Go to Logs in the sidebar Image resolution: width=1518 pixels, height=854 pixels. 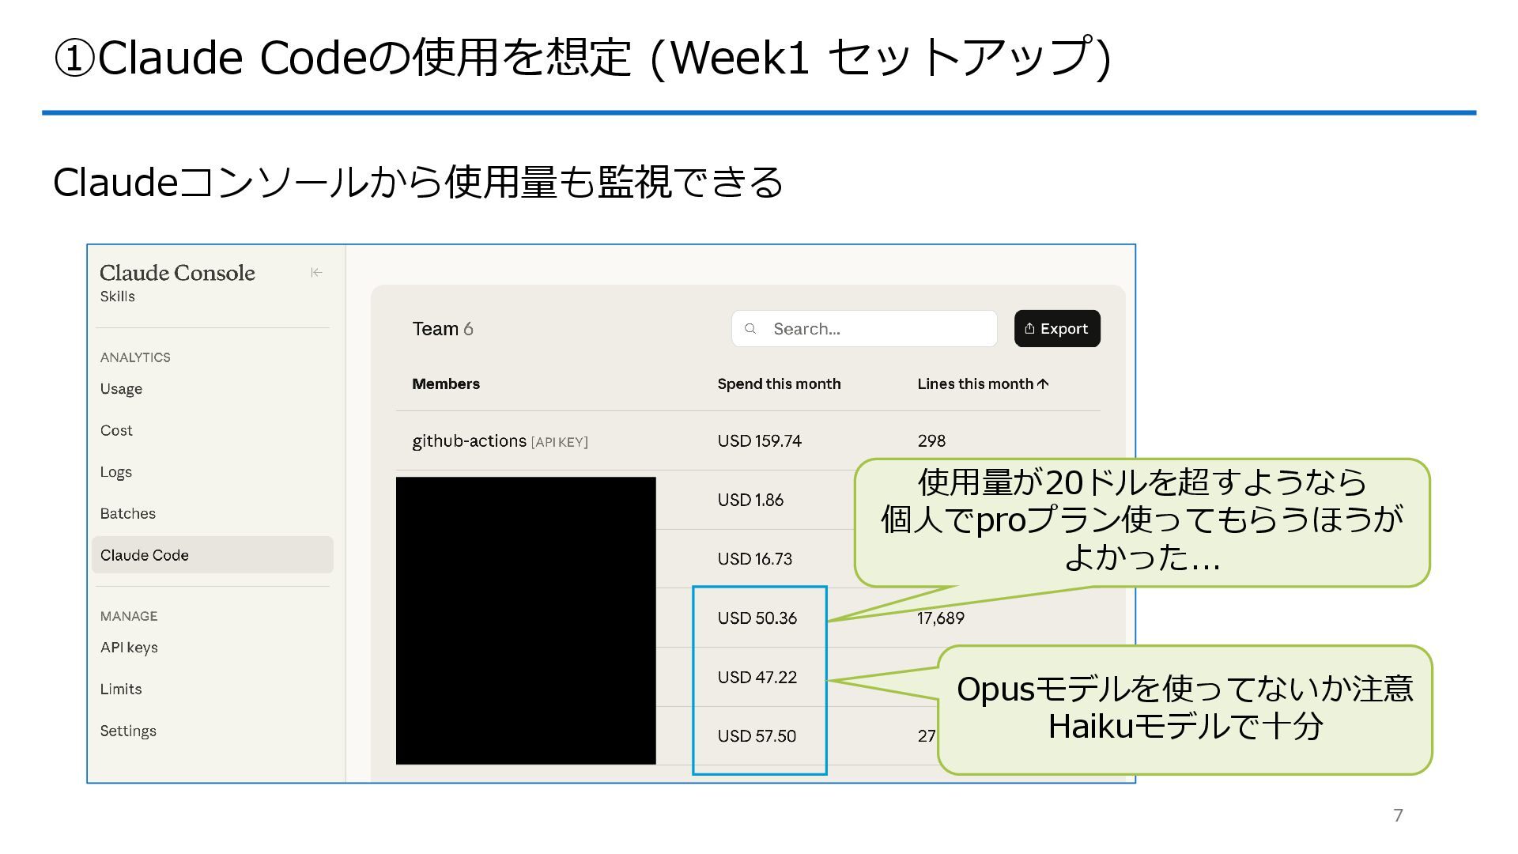click(115, 472)
